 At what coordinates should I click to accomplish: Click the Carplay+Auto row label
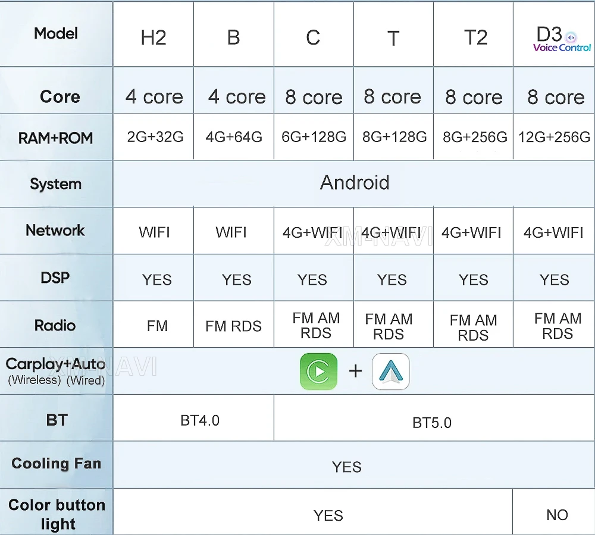[x=56, y=370]
